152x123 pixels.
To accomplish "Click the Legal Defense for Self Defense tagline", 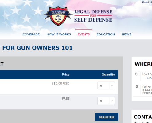I will (x=93, y=16).
